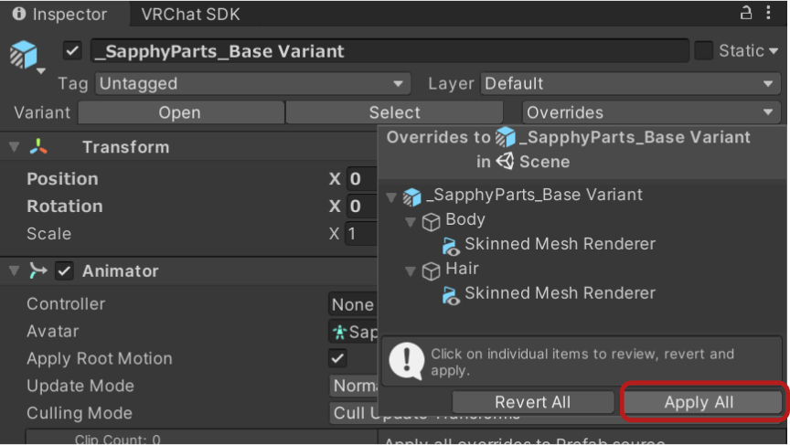Open the Overrides dropdown
This screenshot has height=445, width=790.
tap(651, 112)
